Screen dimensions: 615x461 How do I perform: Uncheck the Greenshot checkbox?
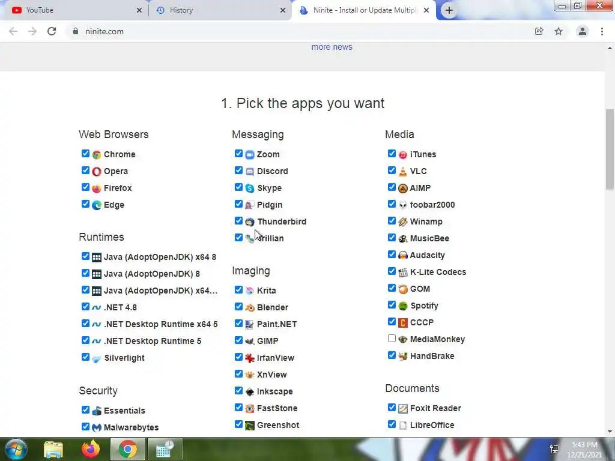pos(238,424)
